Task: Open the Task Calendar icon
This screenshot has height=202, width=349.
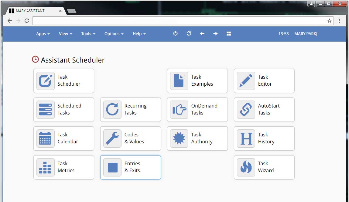Action: [x=46, y=139]
